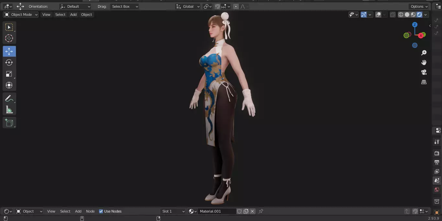The image size is (442, 221).
Task: Switch to wireframe shading
Action: click(401, 15)
